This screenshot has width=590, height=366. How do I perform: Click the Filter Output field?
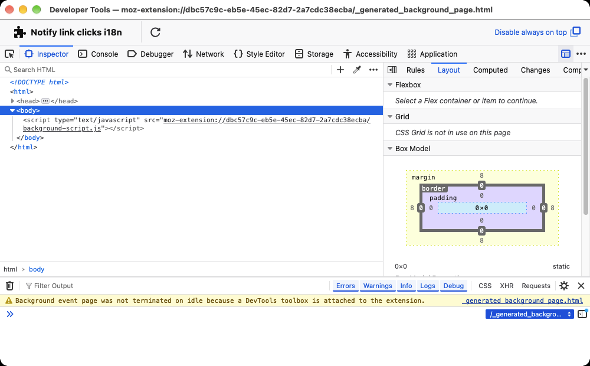pyautogui.click(x=176, y=286)
